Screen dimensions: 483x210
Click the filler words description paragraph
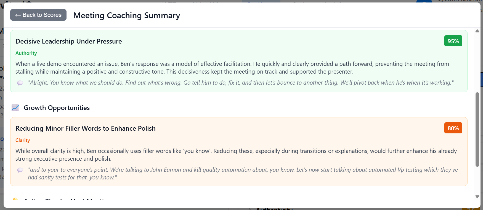coord(236,155)
